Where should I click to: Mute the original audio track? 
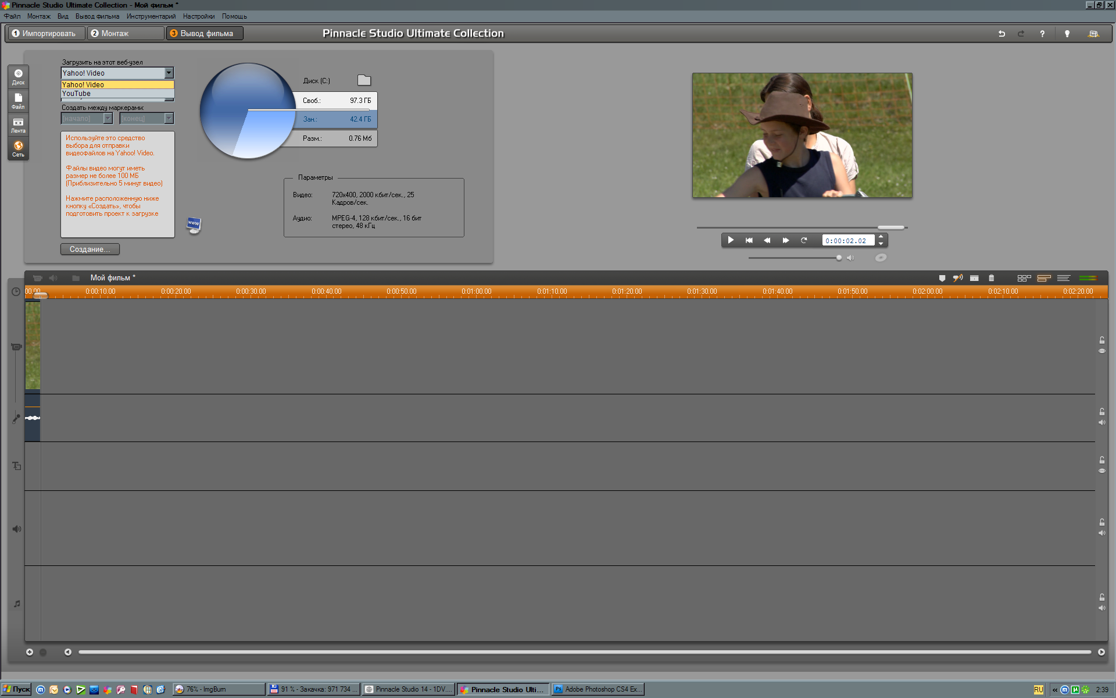(1101, 422)
